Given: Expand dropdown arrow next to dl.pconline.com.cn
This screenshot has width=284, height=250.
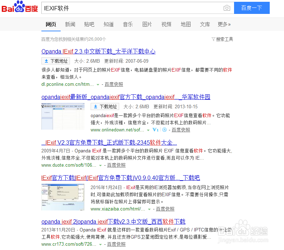Looking at the screenshot, I should click(98, 85).
